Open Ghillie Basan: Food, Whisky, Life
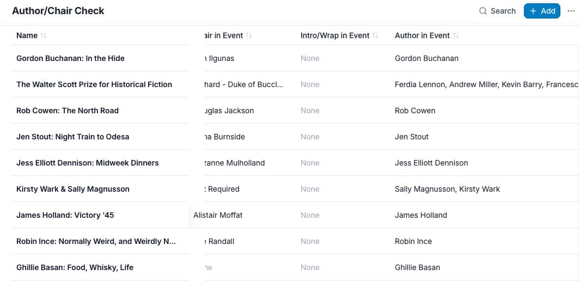This screenshot has height=281, width=580. pos(75,268)
